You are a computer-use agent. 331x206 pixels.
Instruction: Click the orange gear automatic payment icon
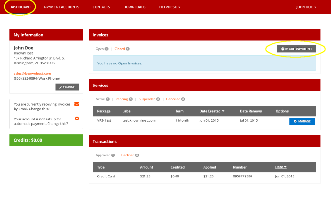click(77, 119)
